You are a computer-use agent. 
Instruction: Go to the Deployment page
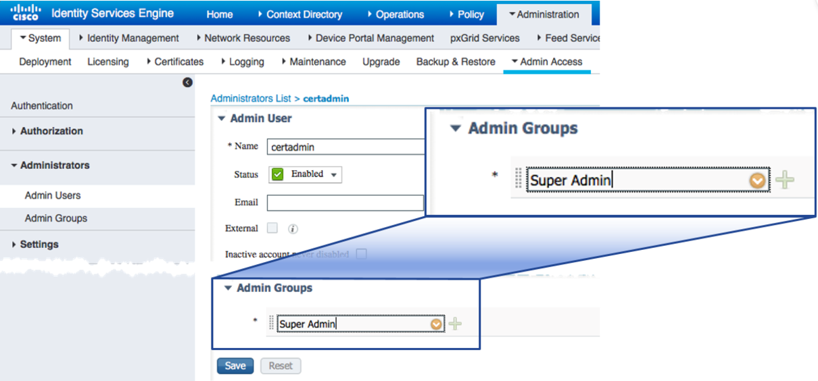45,61
